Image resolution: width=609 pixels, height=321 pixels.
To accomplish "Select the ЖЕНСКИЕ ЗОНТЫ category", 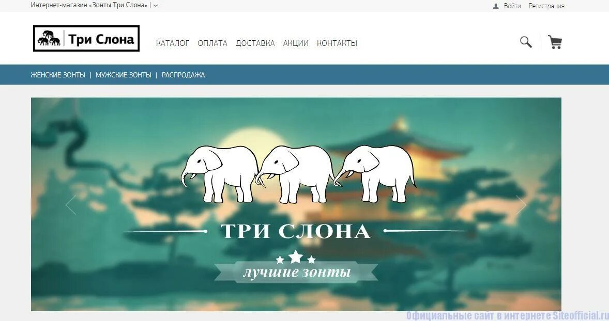I will pos(58,75).
